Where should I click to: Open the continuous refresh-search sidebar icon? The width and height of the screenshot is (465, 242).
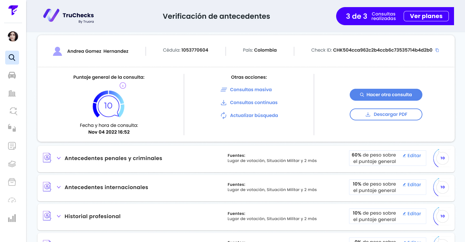tap(13, 111)
